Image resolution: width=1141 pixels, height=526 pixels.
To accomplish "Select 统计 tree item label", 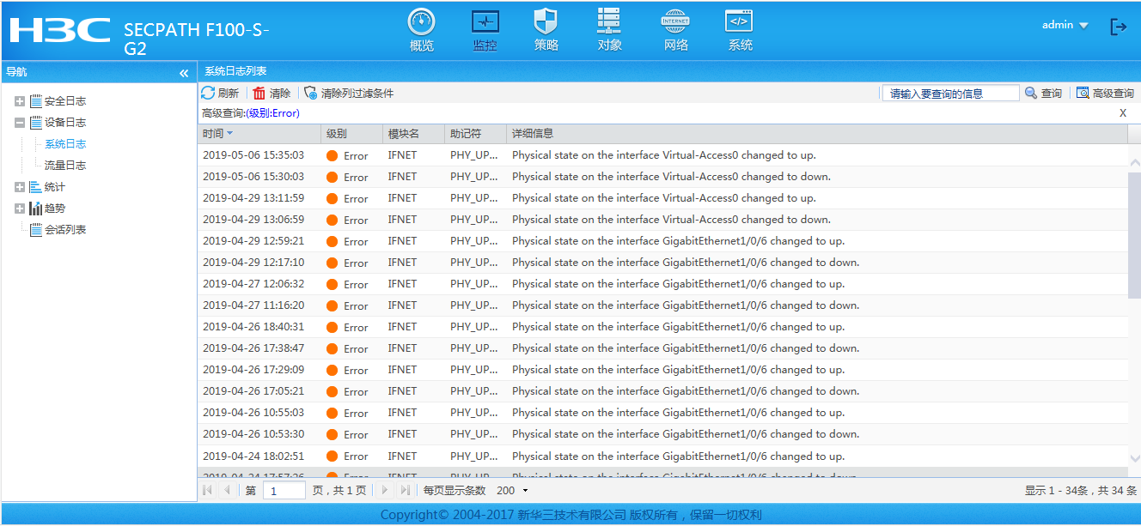I will 55,187.
